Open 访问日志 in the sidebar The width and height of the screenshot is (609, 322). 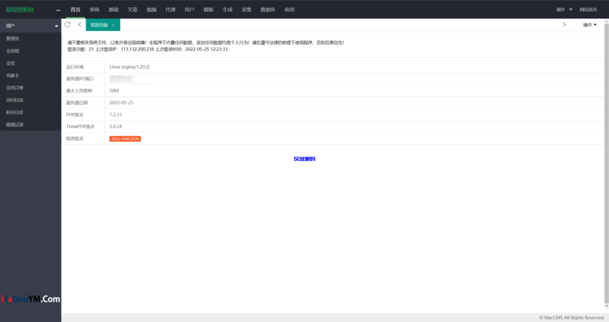tap(15, 100)
